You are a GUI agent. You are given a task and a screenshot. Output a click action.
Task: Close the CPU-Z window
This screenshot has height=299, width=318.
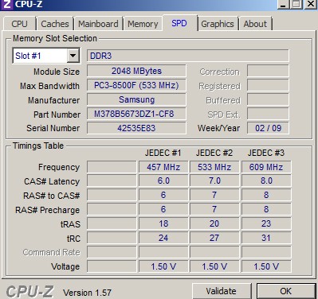(x=311, y=4)
